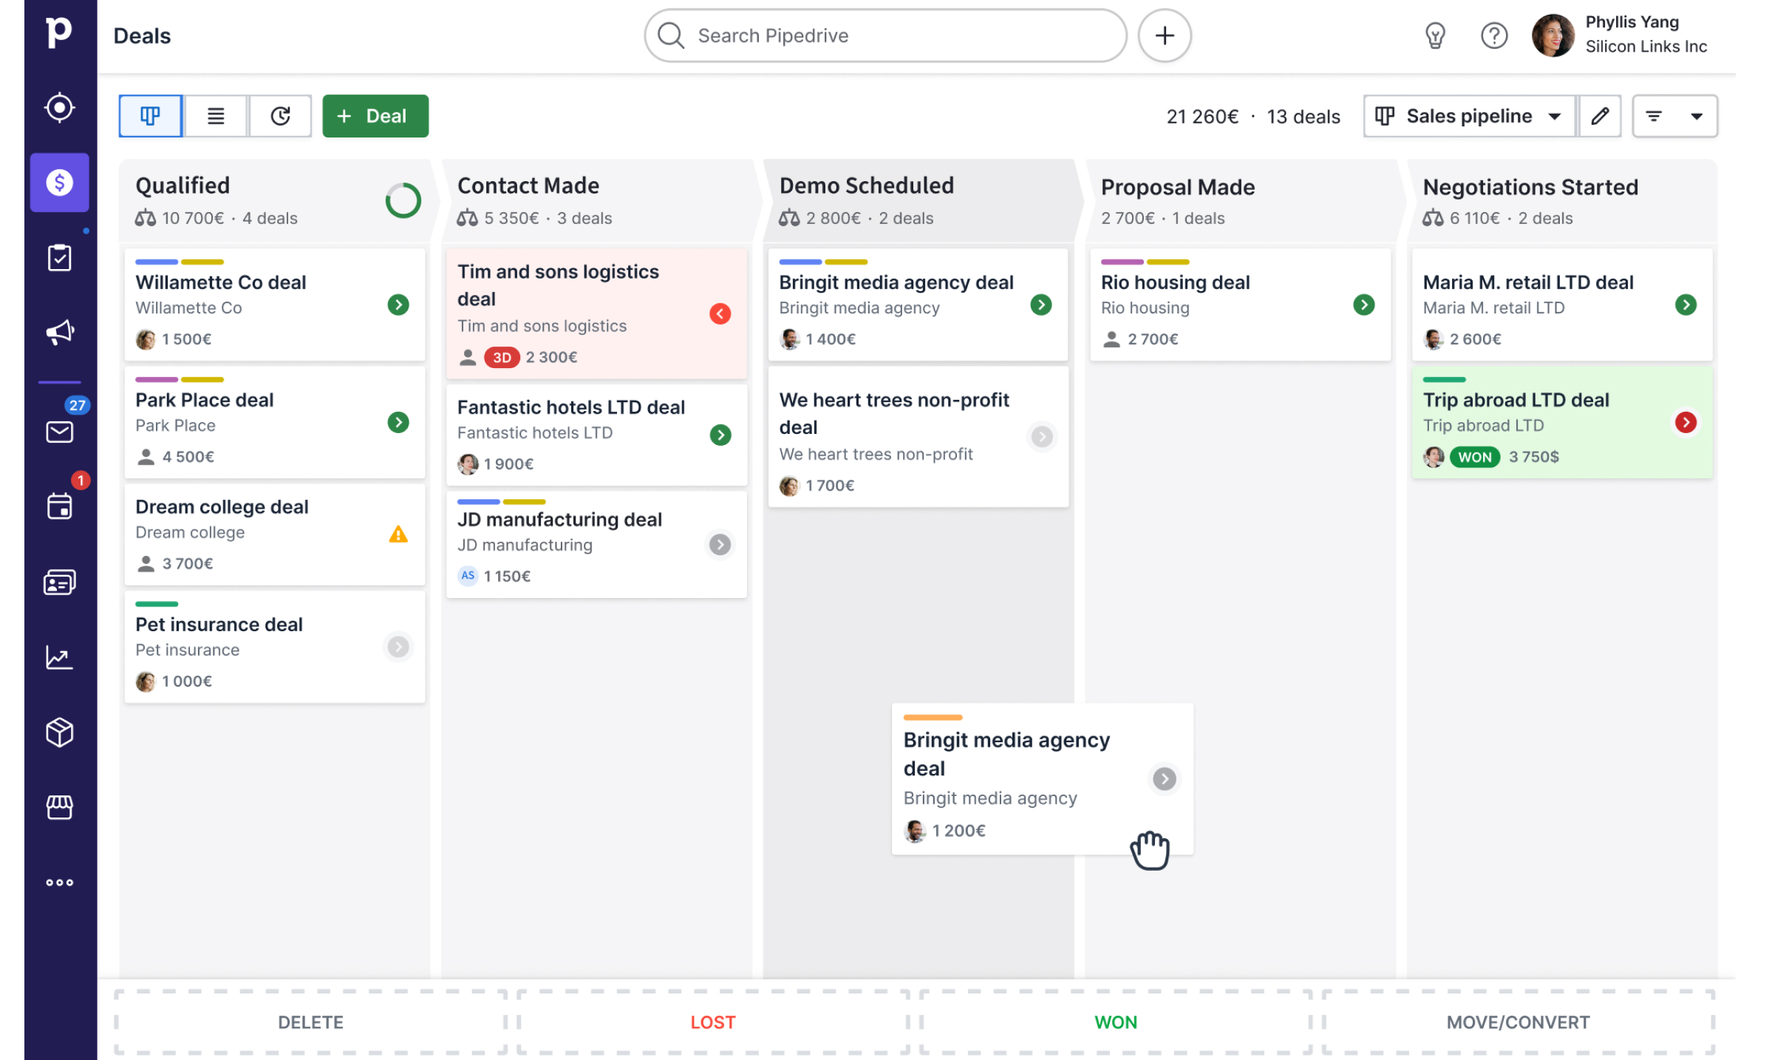The height and width of the screenshot is (1060, 1769).
Task: Click Fantastic hotels deal green activity arrow
Action: click(720, 435)
